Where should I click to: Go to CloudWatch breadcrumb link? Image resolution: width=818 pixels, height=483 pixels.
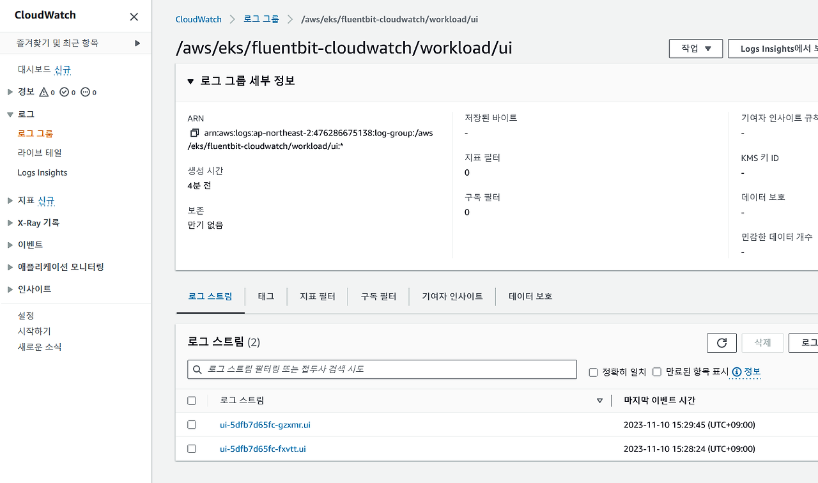pyautogui.click(x=199, y=19)
